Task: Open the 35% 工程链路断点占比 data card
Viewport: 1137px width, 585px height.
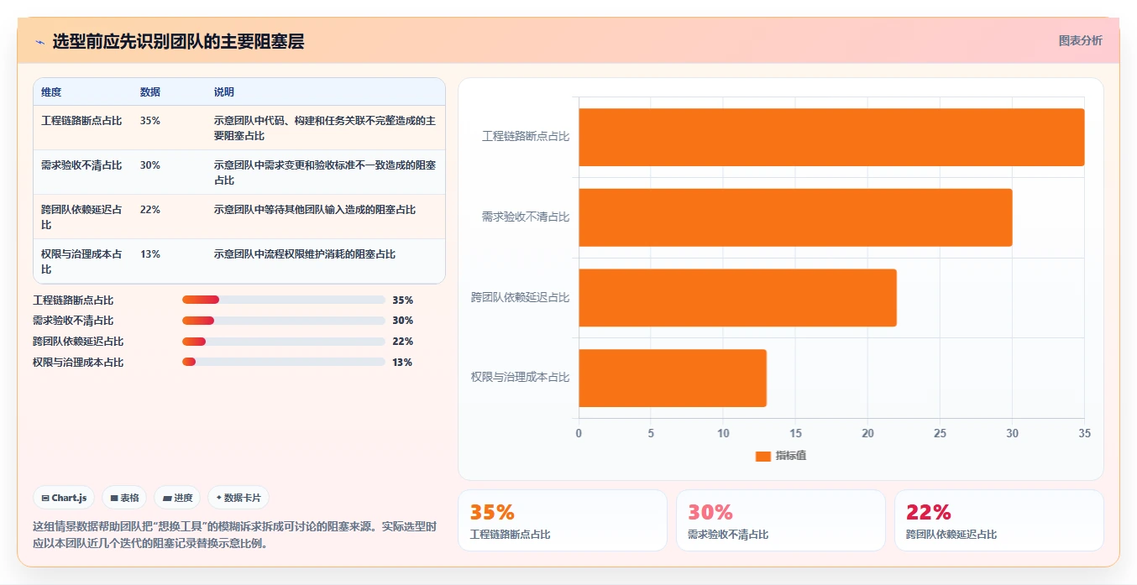Action: (563, 520)
